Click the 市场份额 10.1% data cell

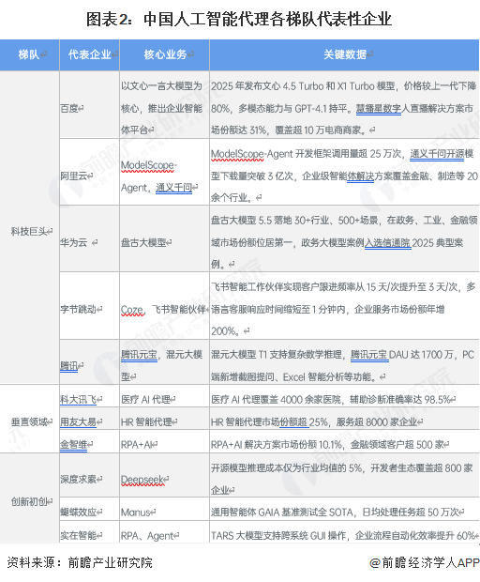click(344, 441)
